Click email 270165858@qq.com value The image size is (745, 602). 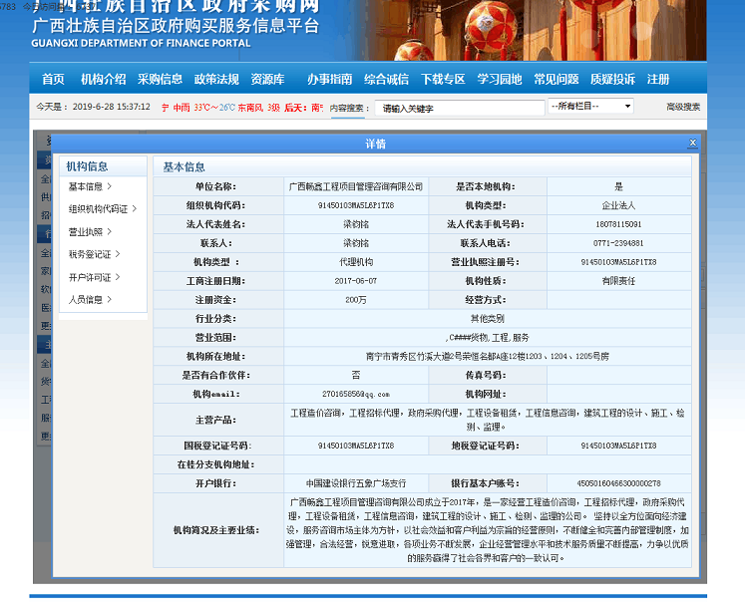(x=356, y=394)
